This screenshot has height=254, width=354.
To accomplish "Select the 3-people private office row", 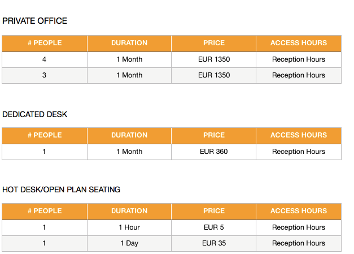I will pos(172,75).
